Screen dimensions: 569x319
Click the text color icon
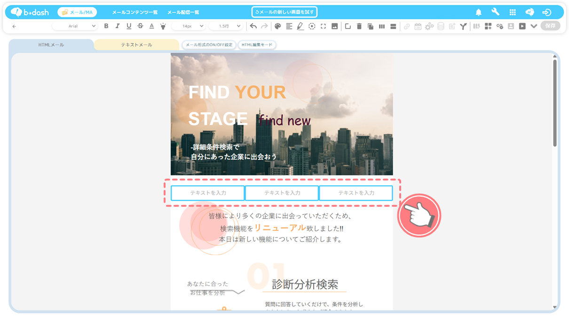151,26
